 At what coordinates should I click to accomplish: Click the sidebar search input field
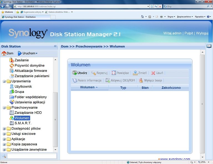(32, 156)
